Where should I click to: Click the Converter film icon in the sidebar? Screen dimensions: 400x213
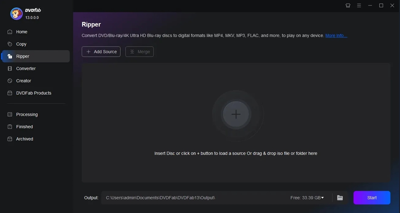[x=10, y=68]
